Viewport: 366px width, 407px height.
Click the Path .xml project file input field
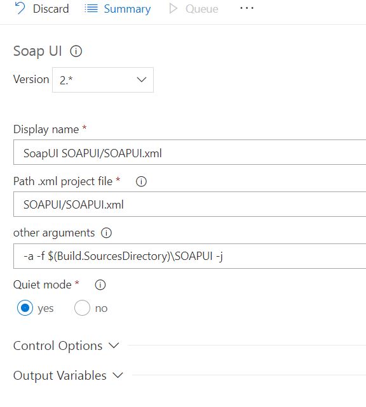point(189,204)
